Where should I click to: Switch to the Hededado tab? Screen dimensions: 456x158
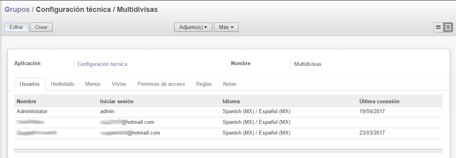coord(62,84)
